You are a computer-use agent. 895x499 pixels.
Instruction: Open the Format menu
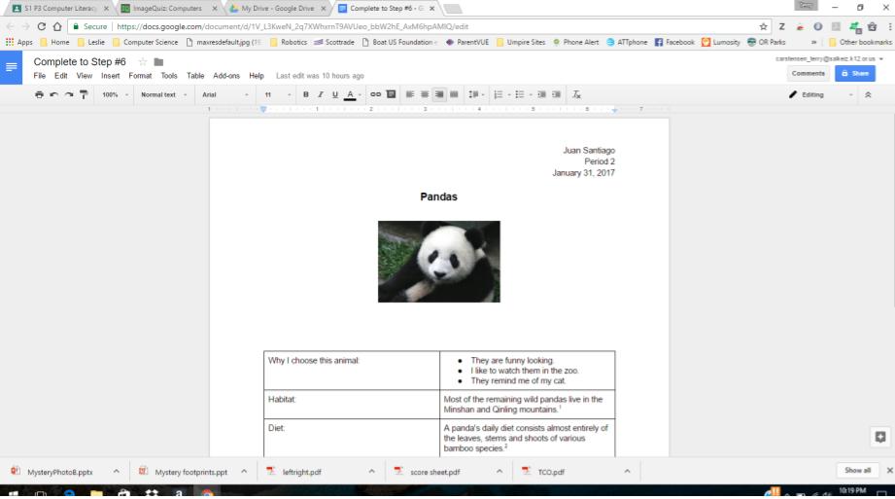(x=140, y=76)
